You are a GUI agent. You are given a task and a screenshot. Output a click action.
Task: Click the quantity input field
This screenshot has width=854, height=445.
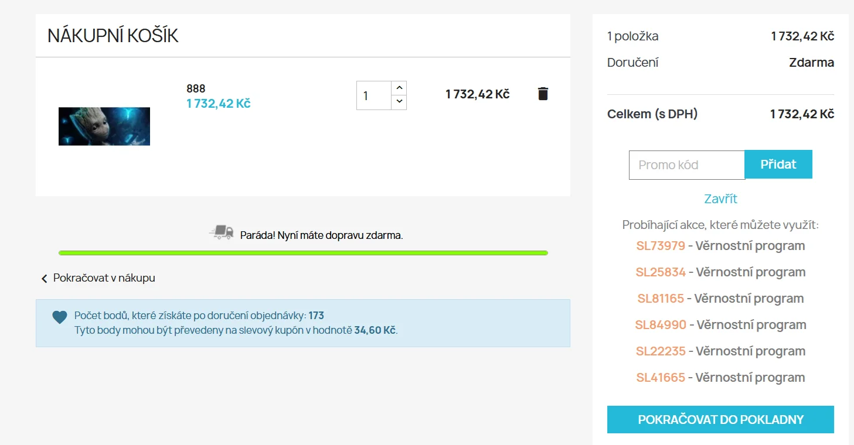click(373, 95)
